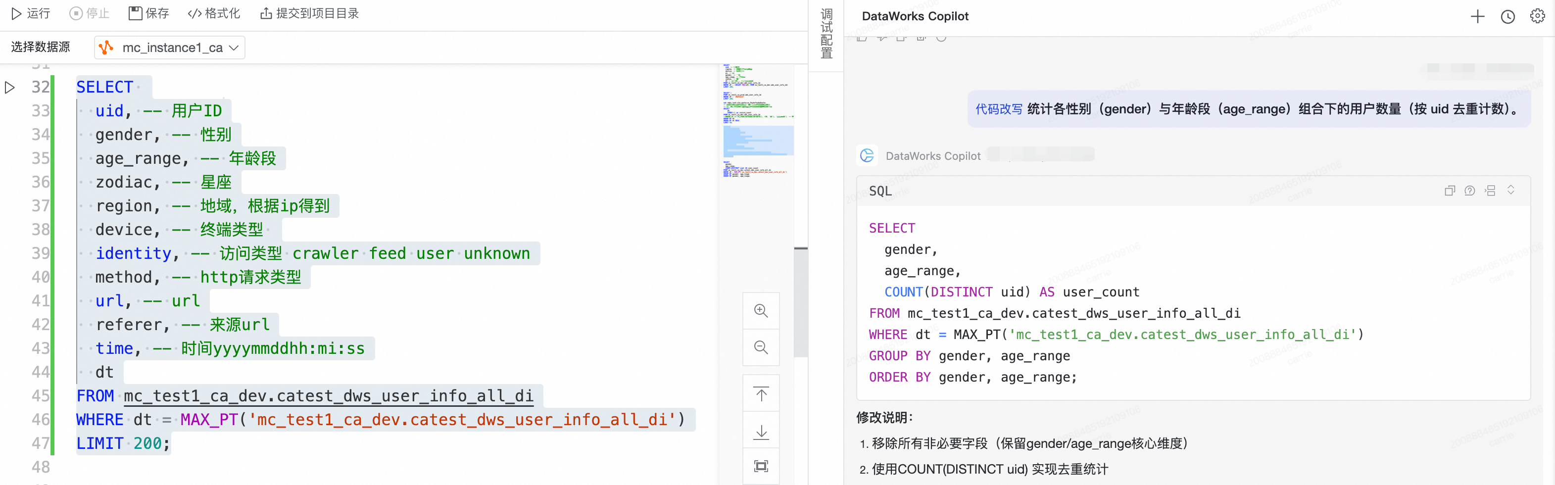
Task: Click 'GROUP BY' in the Copilot SQL
Action: 899,356
